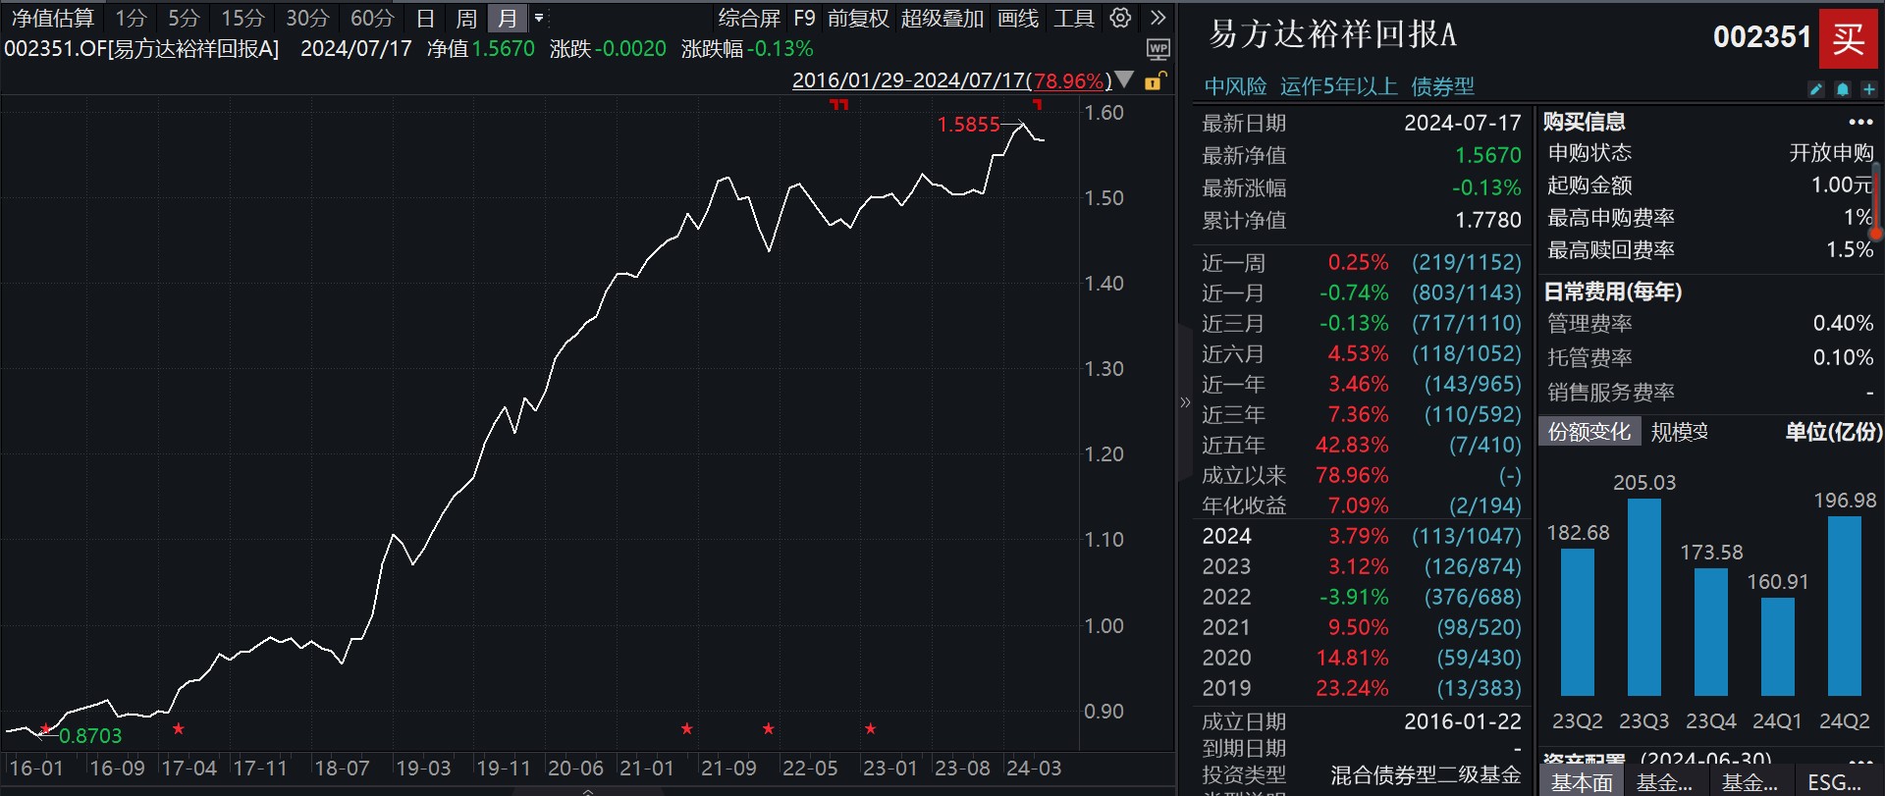Click the fund code 002351
The height and width of the screenshot is (796, 1885).
click(1761, 37)
